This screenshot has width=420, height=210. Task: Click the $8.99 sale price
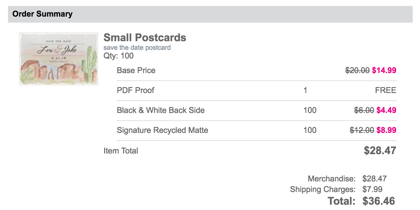[x=386, y=130]
